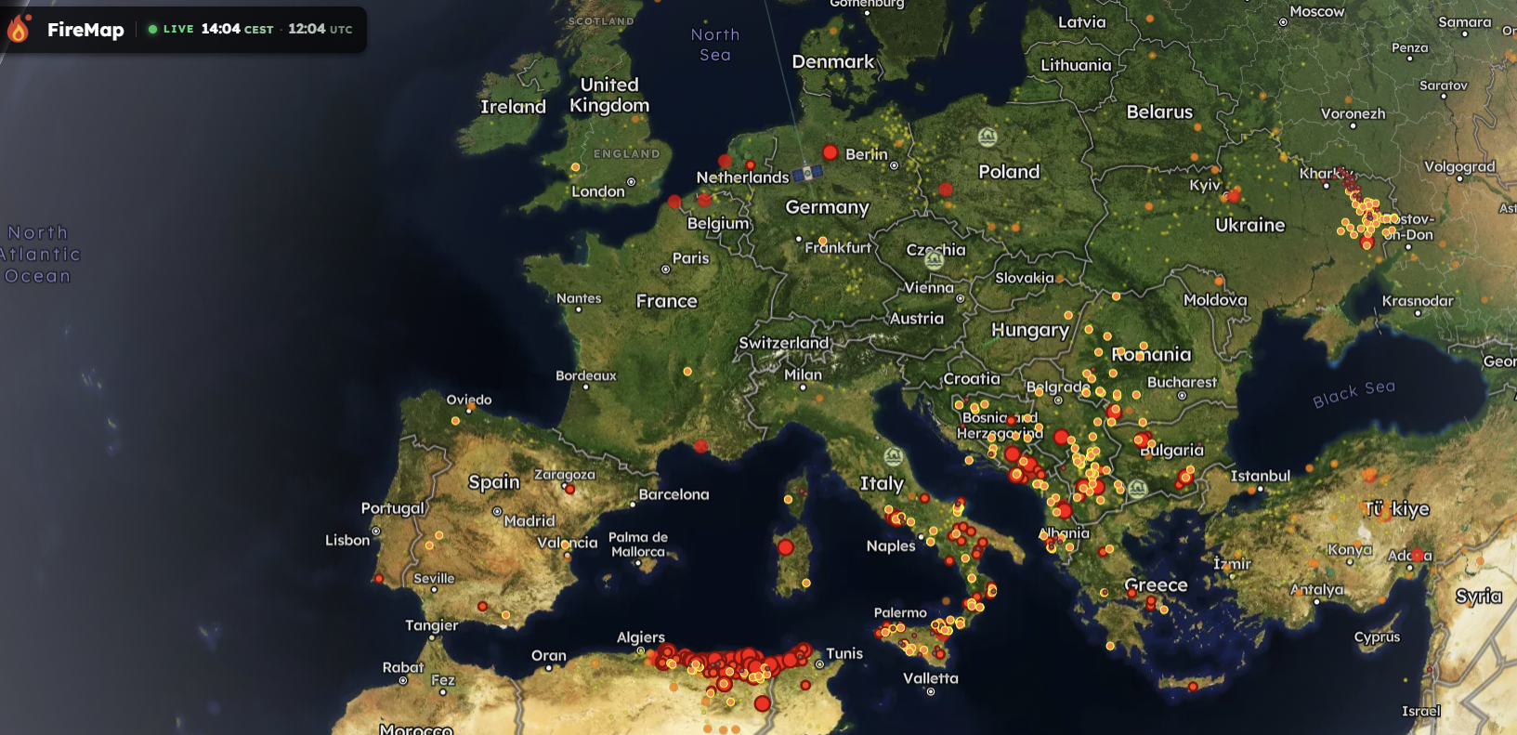The height and width of the screenshot is (735, 1517).
Task: Select the red fire marker east of Kyiv
Action: pyautogui.click(x=1234, y=196)
